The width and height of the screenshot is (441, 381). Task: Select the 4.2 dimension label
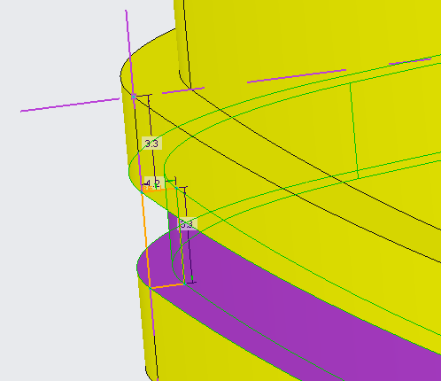click(154, 183)
